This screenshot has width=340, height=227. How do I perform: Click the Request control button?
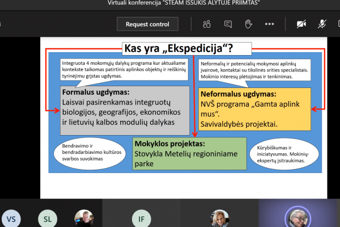coord(147,24)
